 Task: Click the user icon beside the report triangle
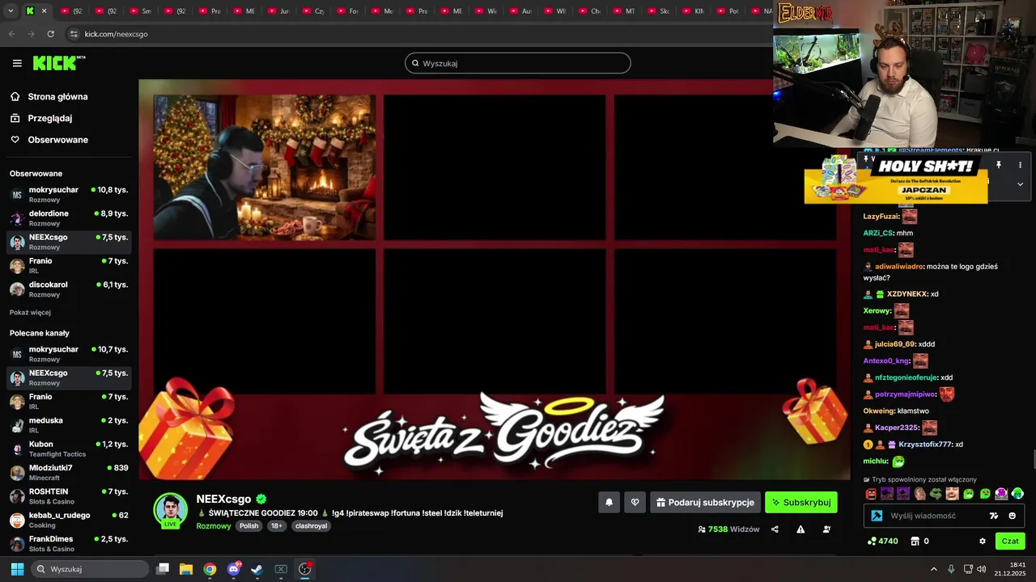click(826, 529)
